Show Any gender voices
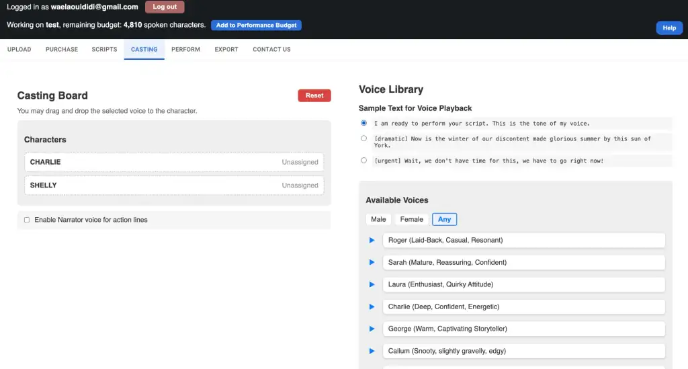The height and width of the screenshot is (369, 688). coord(444,219)
